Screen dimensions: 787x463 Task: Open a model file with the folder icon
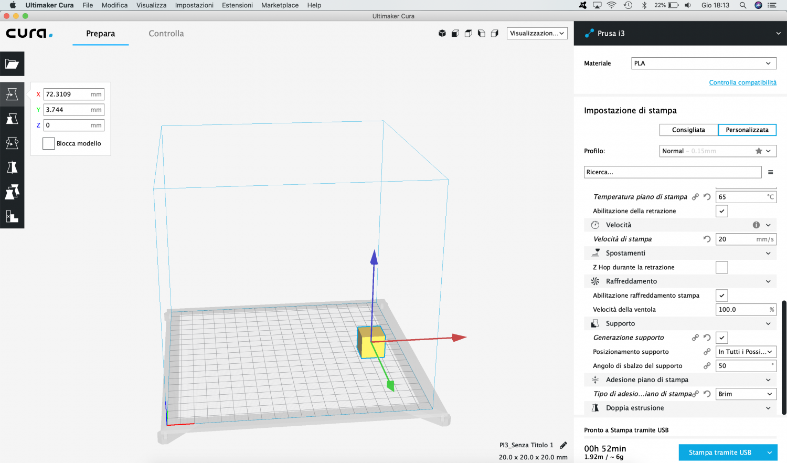point(12,64)
